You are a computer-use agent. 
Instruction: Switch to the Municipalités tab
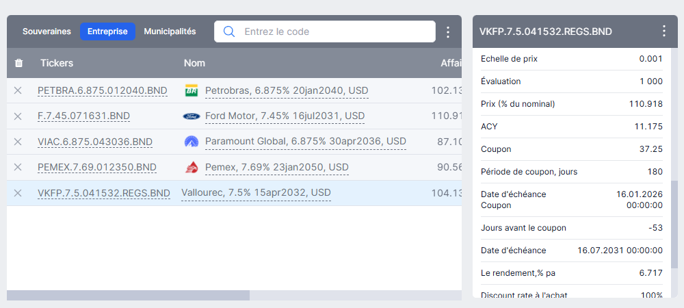point(170,31)
